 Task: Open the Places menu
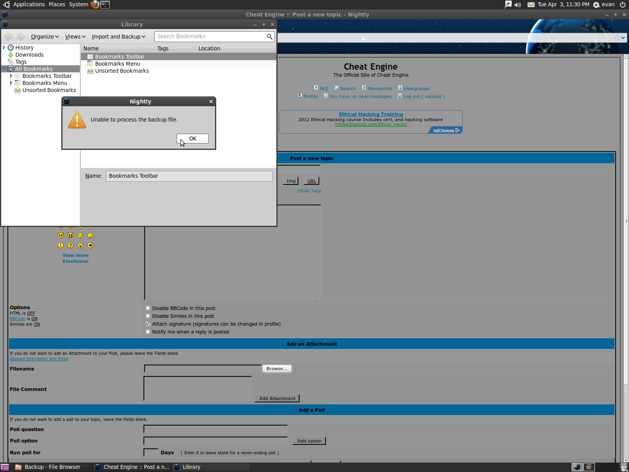[x=57, y=5]
